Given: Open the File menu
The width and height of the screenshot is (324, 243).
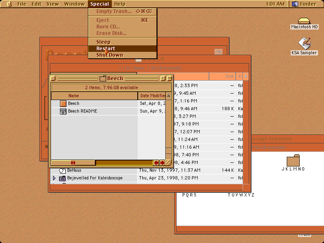Looking at the screenshot, I should point(22,4).
